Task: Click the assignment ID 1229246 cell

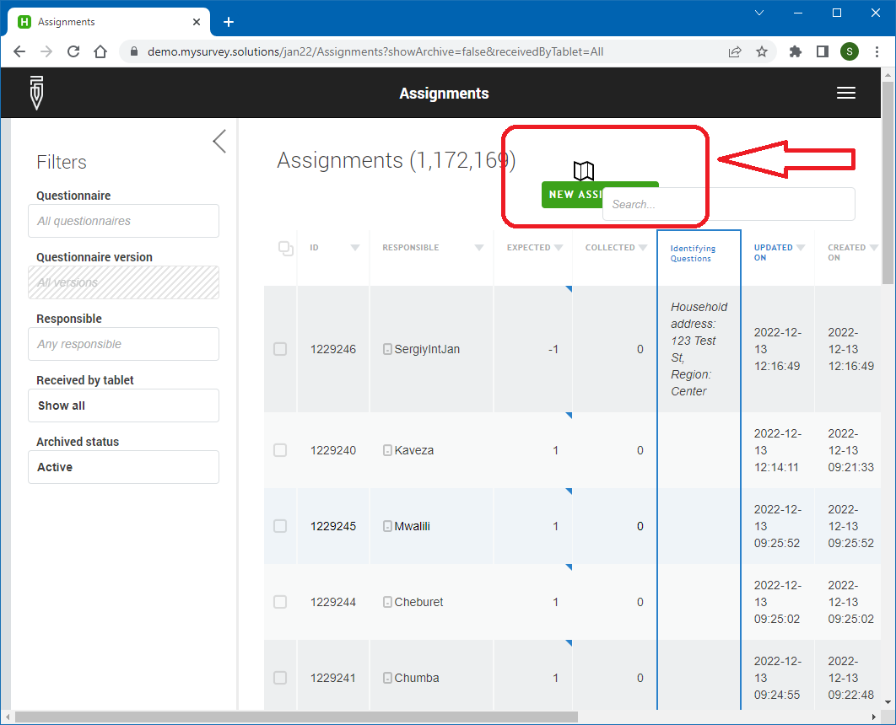Action: coord(333,349)
